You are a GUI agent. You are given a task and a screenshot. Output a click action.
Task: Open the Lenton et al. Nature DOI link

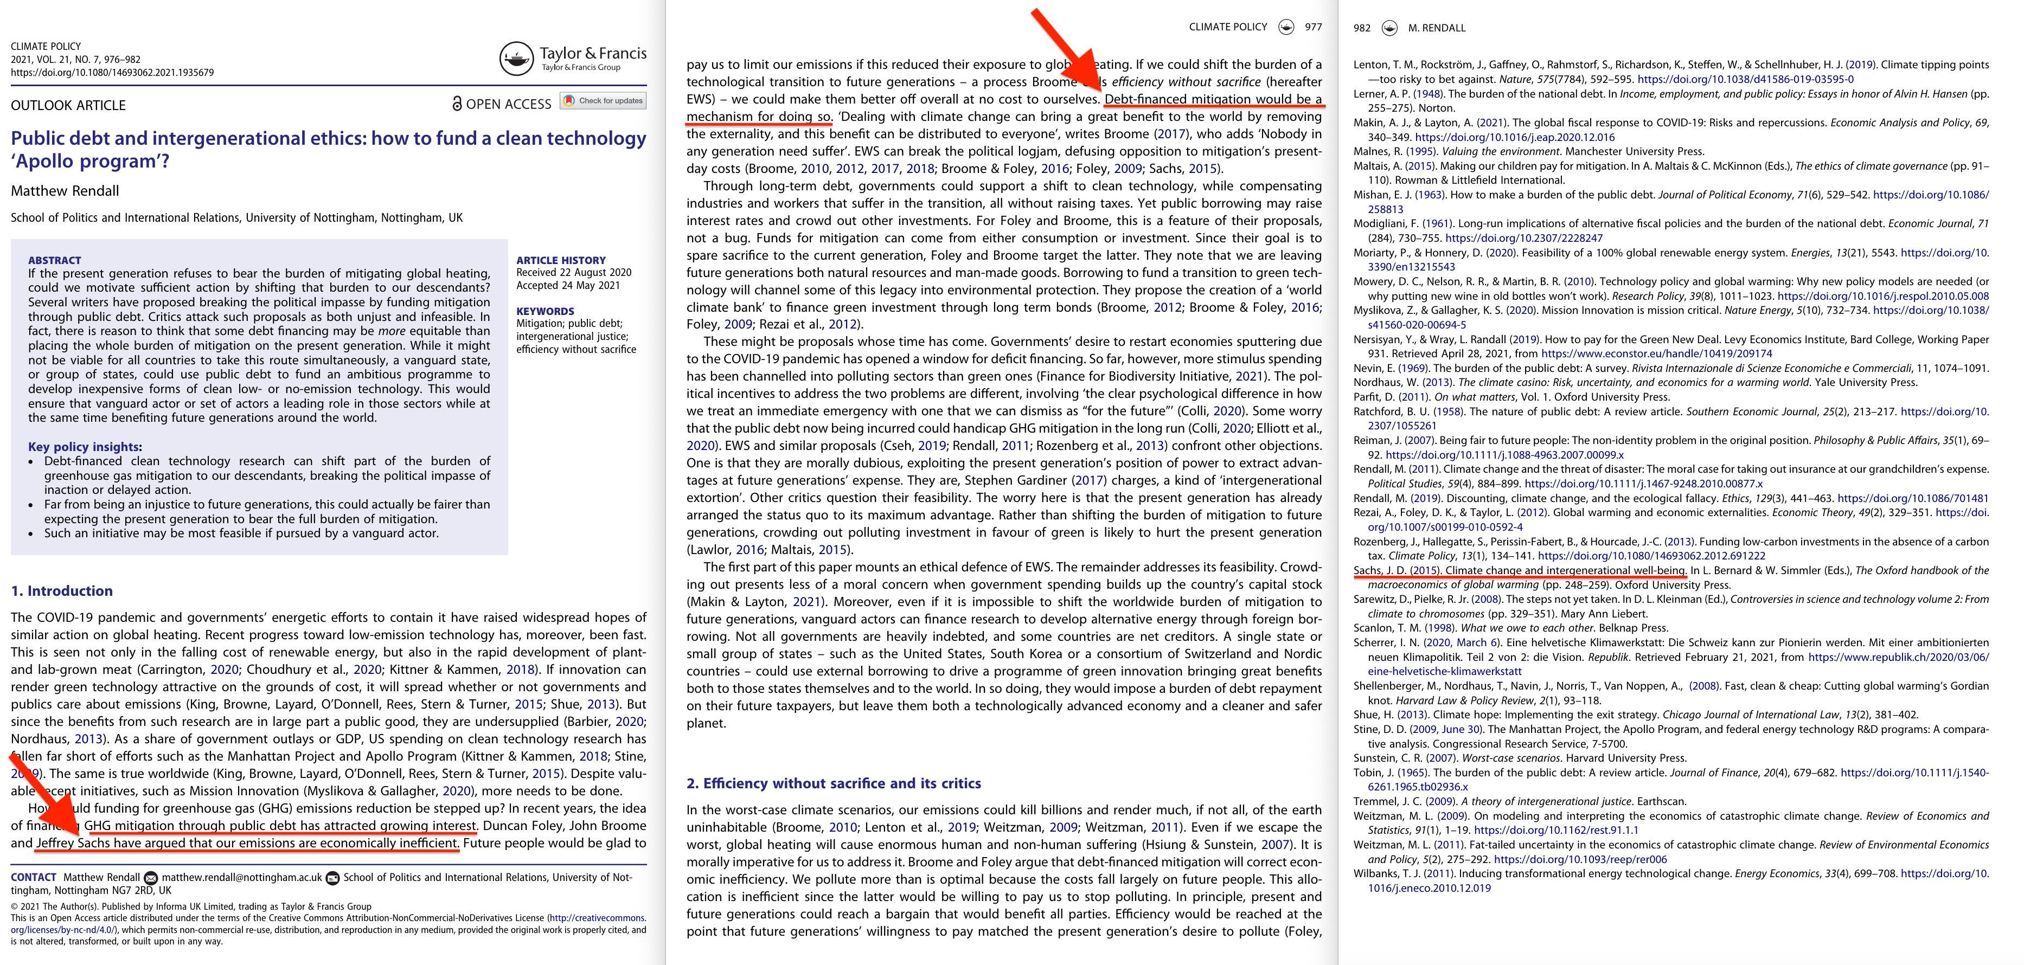click(1744, 79)
